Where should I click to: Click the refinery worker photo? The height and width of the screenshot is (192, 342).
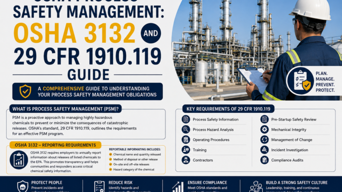coord(257,50)
